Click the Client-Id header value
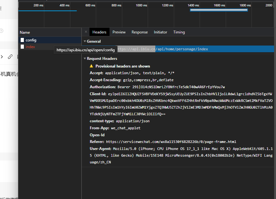Screen dimensions: 276x199 coord(181,104)
